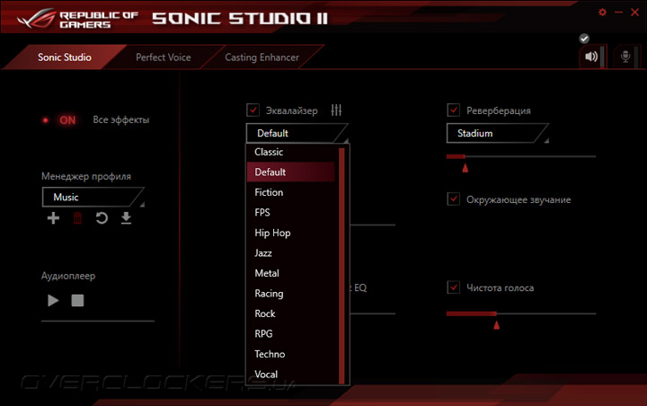Screen dimensions: 647x406
Task: Open the Casting Enhancer tab
Action: 262,57
